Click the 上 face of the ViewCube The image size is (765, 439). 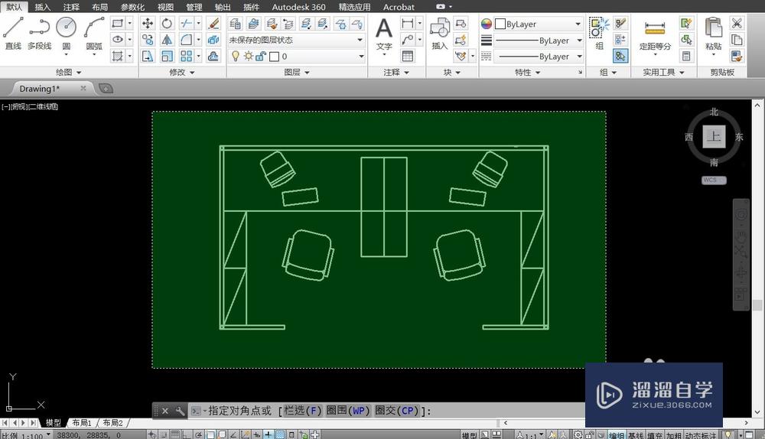pos(714,136)
